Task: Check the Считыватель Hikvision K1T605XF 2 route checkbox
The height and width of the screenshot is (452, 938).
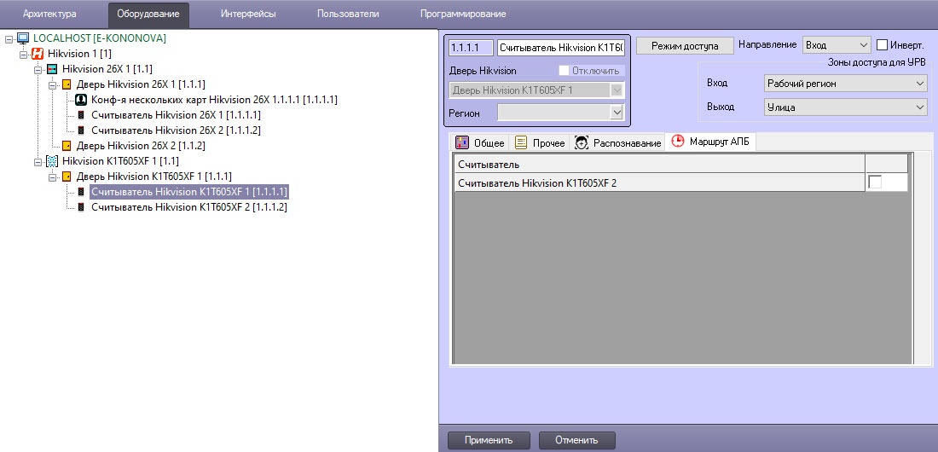Action: 875,183
